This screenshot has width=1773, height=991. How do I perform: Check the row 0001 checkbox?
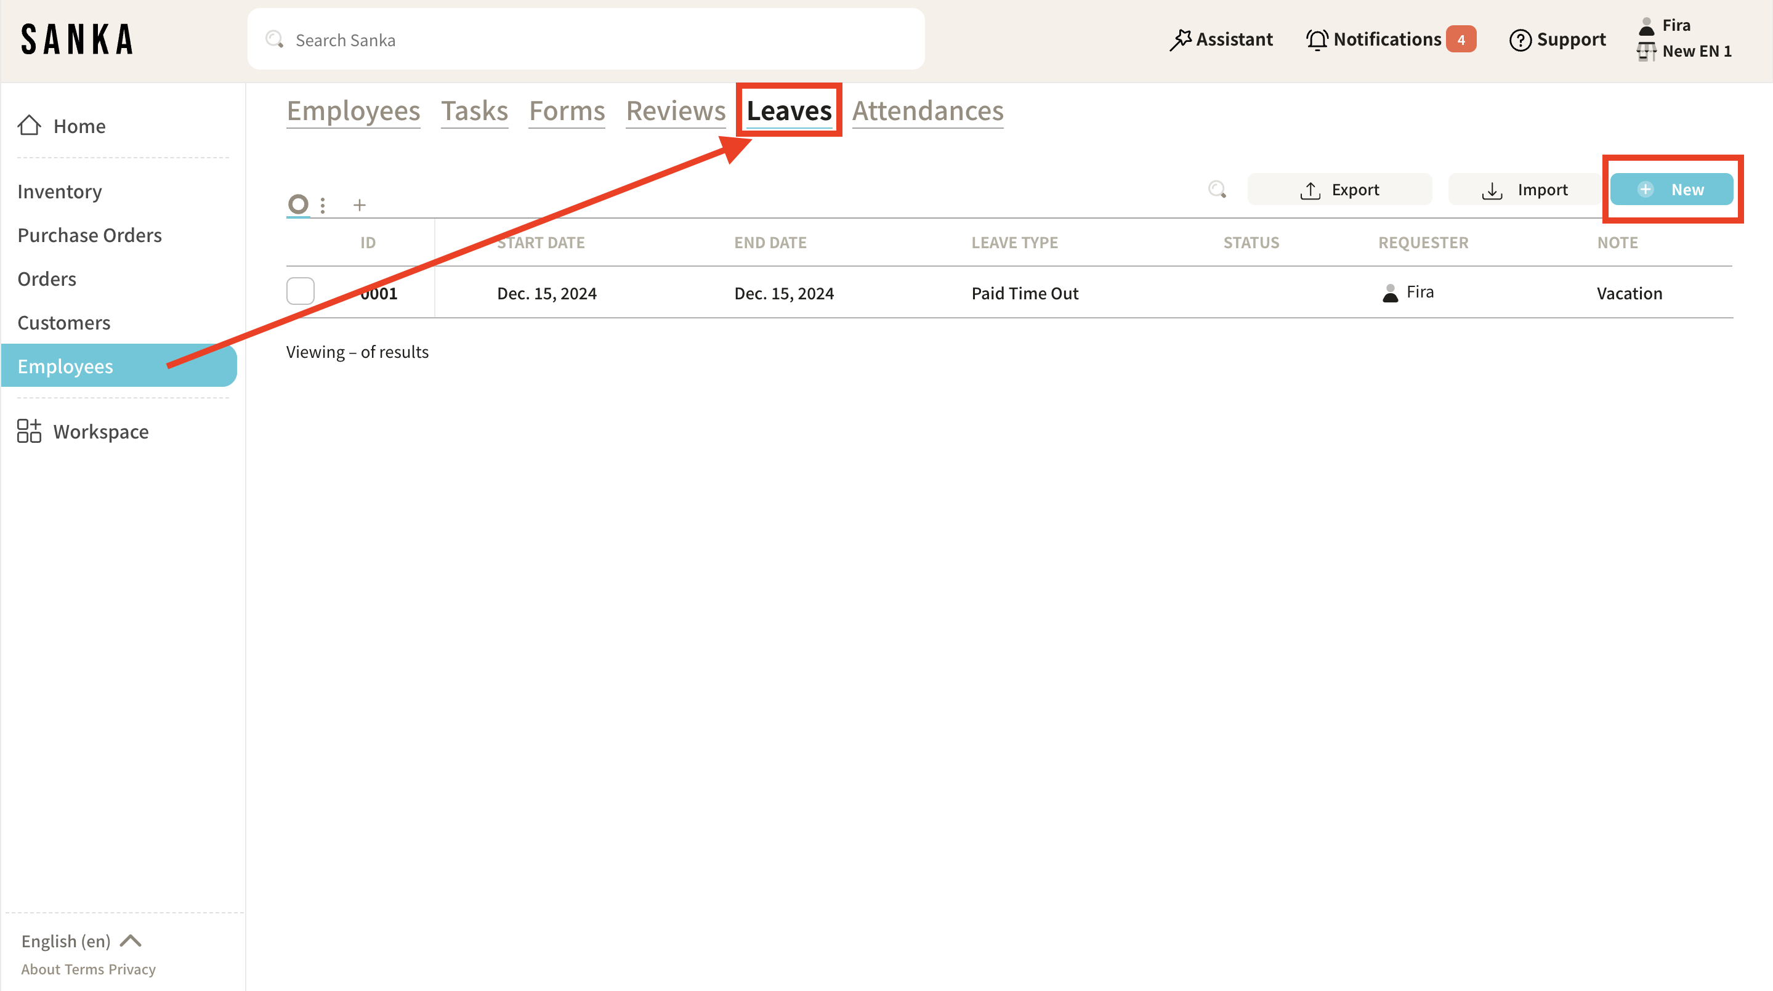click(x=300, y=292)
